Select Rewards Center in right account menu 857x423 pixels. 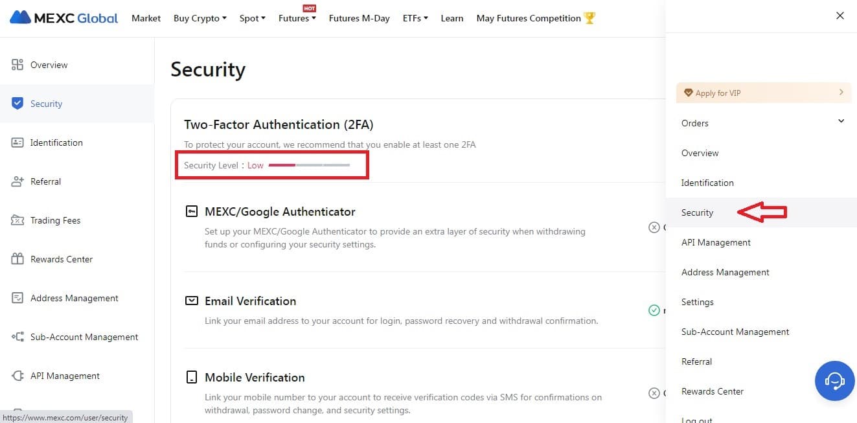761,391
